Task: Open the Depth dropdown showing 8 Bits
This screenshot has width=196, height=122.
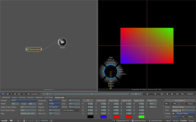Action: [55, 104]
